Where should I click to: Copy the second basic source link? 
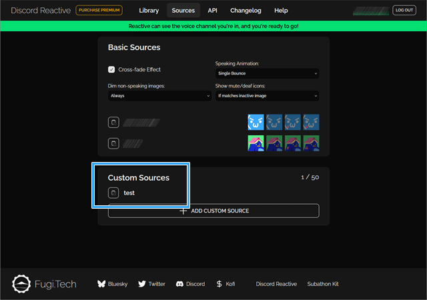113,144
